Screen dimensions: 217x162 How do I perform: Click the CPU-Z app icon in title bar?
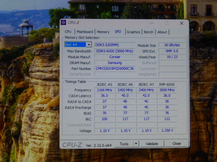[63, 23]
